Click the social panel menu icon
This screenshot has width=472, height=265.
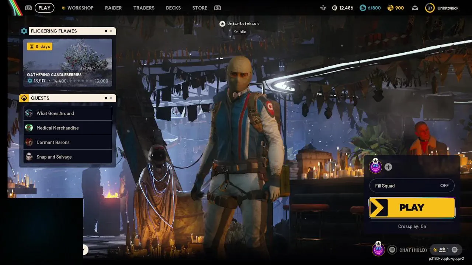[x=455, y=250]
